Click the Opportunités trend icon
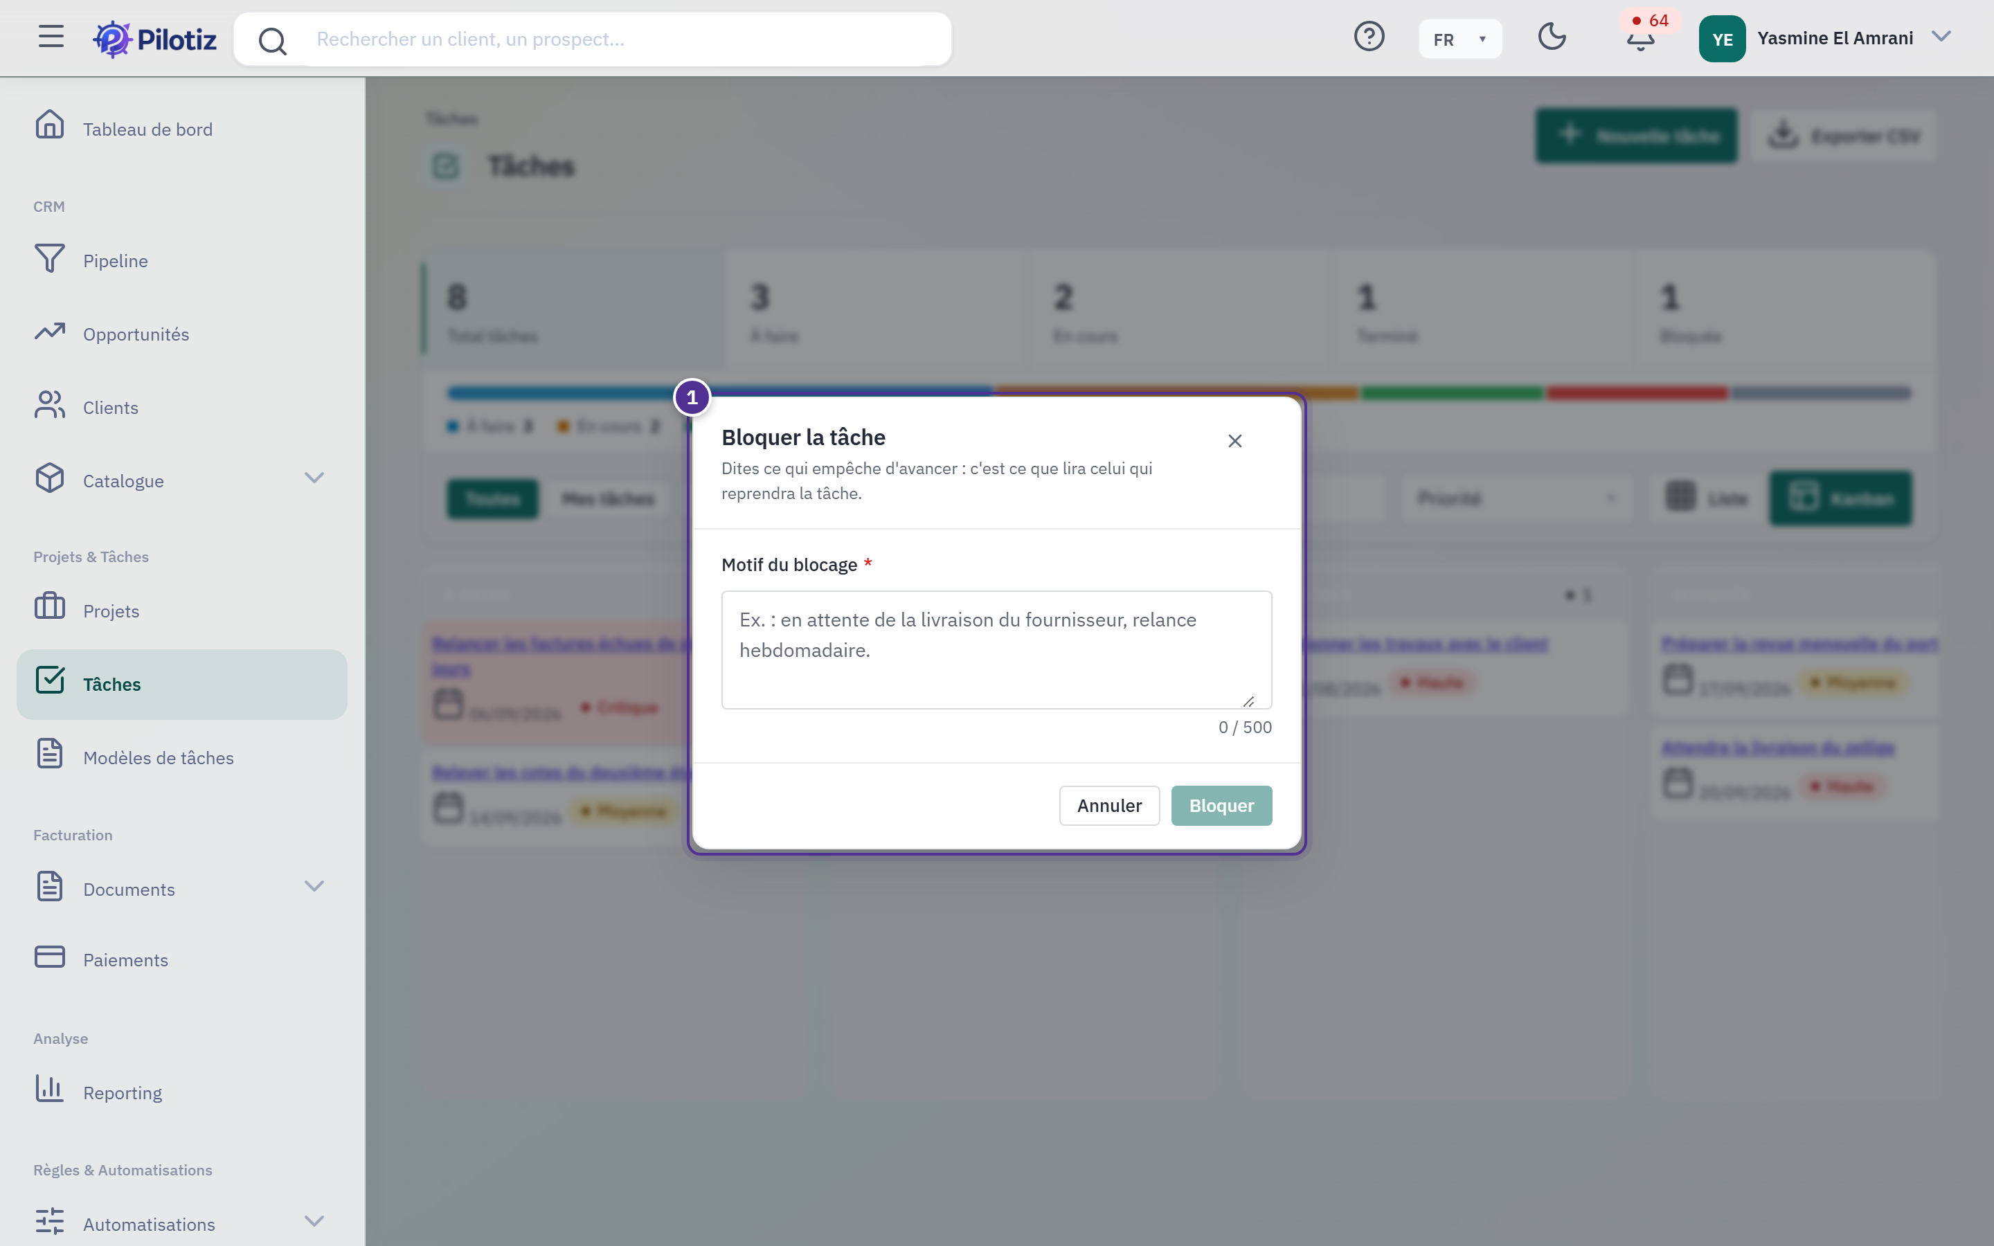 coord(49,332)
